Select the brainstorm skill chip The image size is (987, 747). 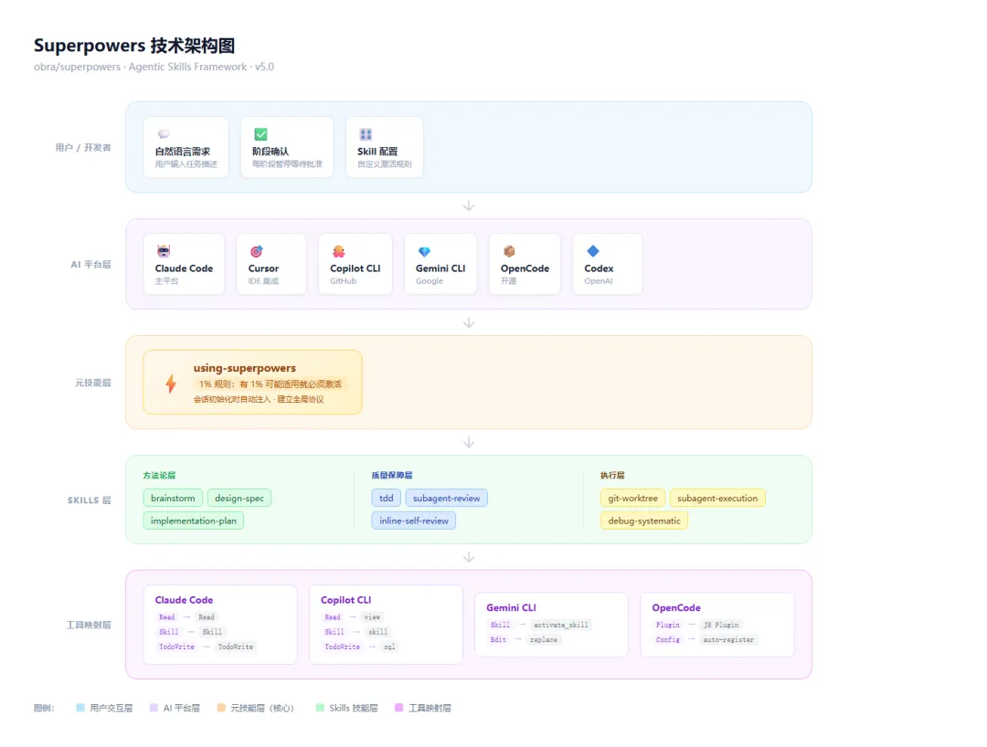(x=173, y=498)
